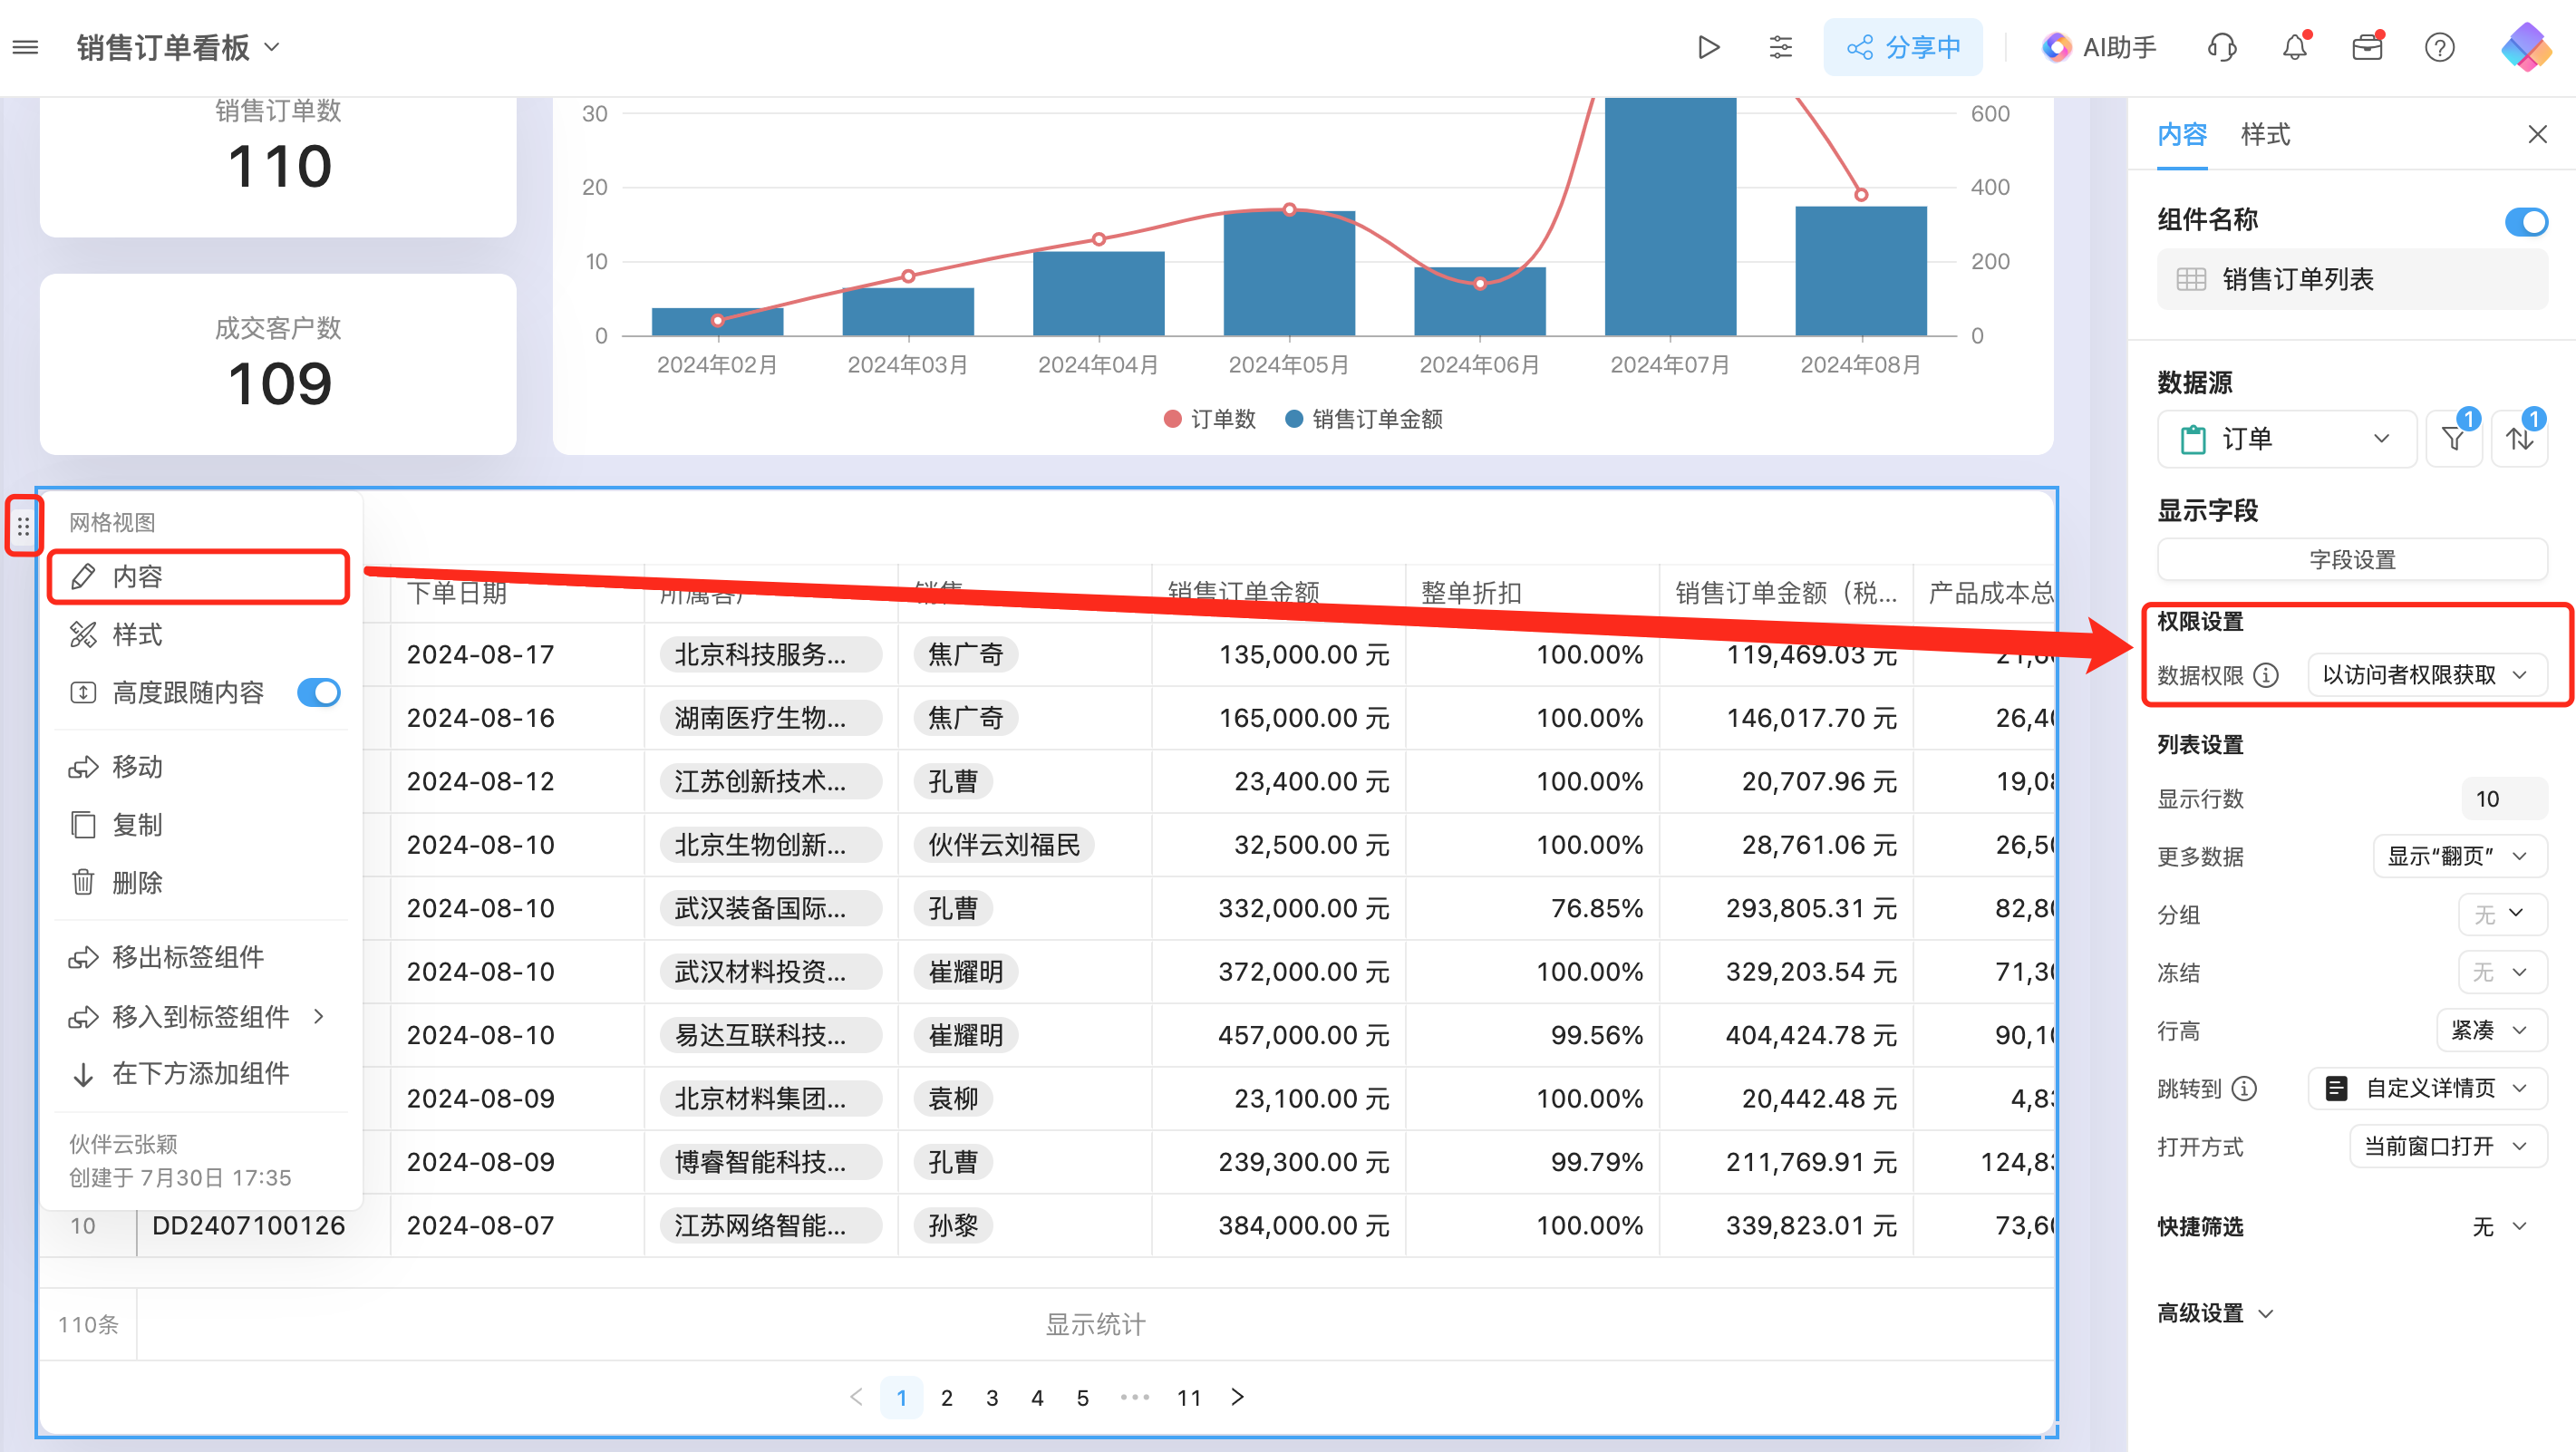This screenshot has height=1452, width=2576.
Task: Click the previous page arrow
Action: [x=856, y=1397]
